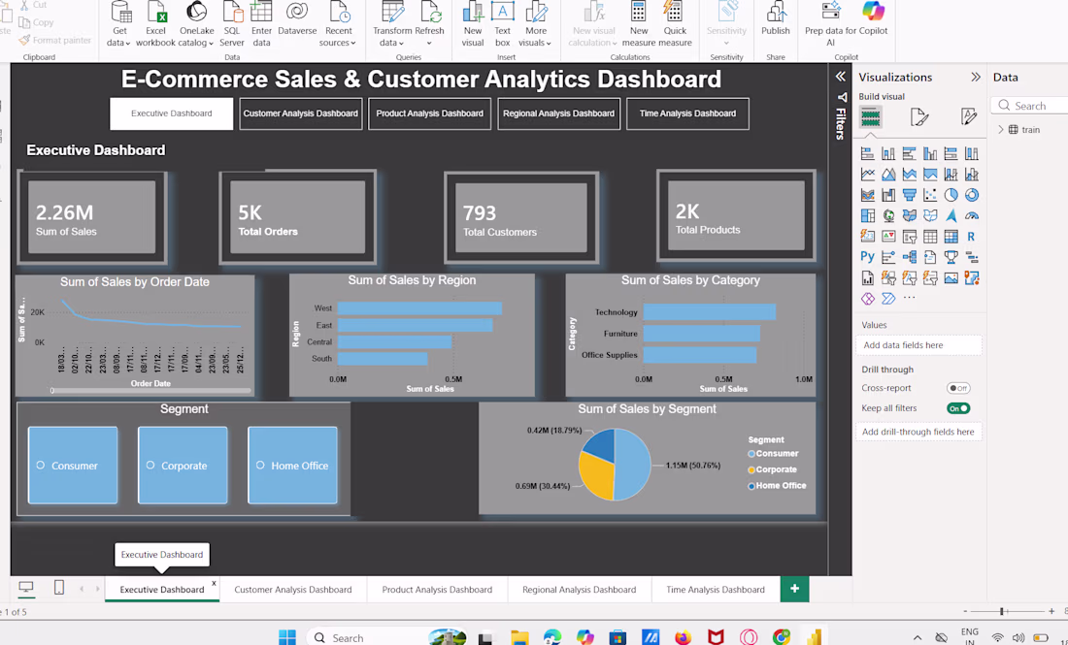
Task: Insert a Text box from ribbon
Action: point(503,24)
